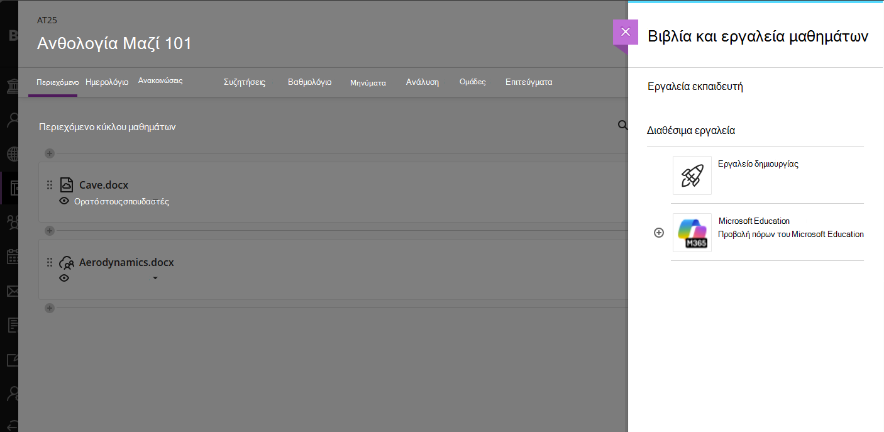Toggle visibility eye for Cave.docx
The width and height of the screenshot is (884, 432).
point(64,201)
